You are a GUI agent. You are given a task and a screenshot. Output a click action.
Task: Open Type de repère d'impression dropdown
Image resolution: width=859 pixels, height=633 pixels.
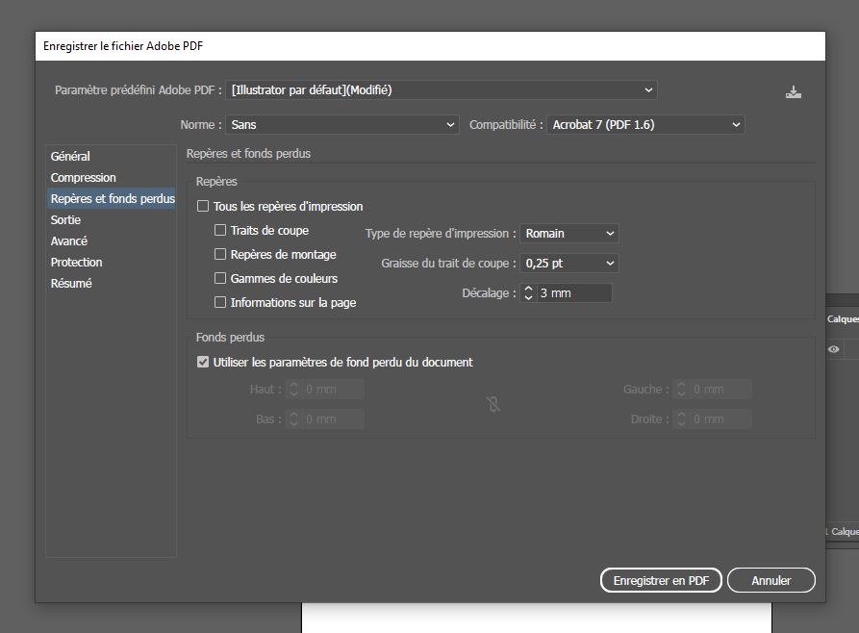tap(569, 234)
